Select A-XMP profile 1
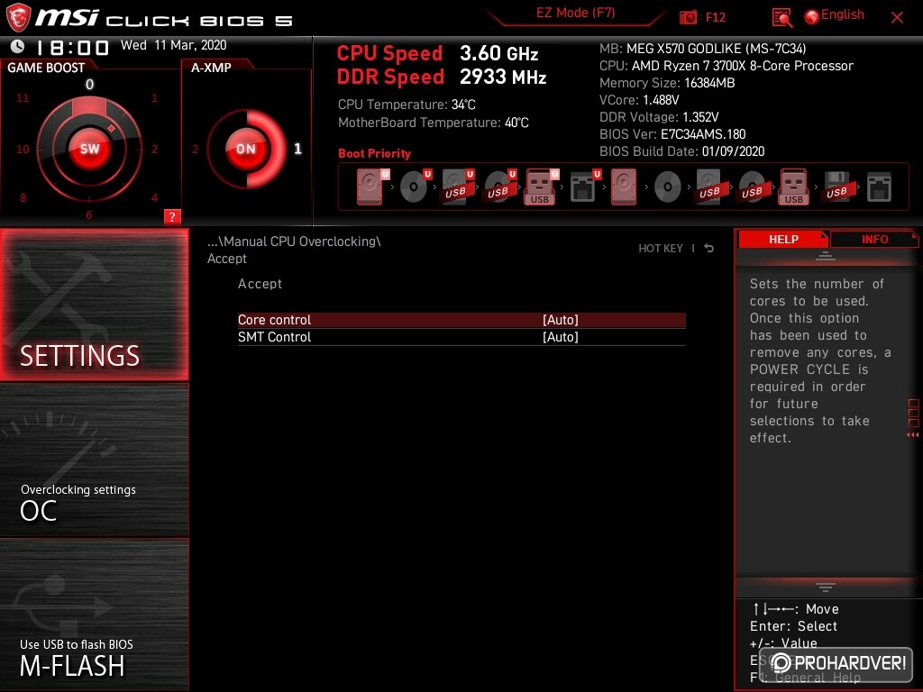The width and height of the screenshot is (923, 692). pyautogui.click(x=297, y=149)
